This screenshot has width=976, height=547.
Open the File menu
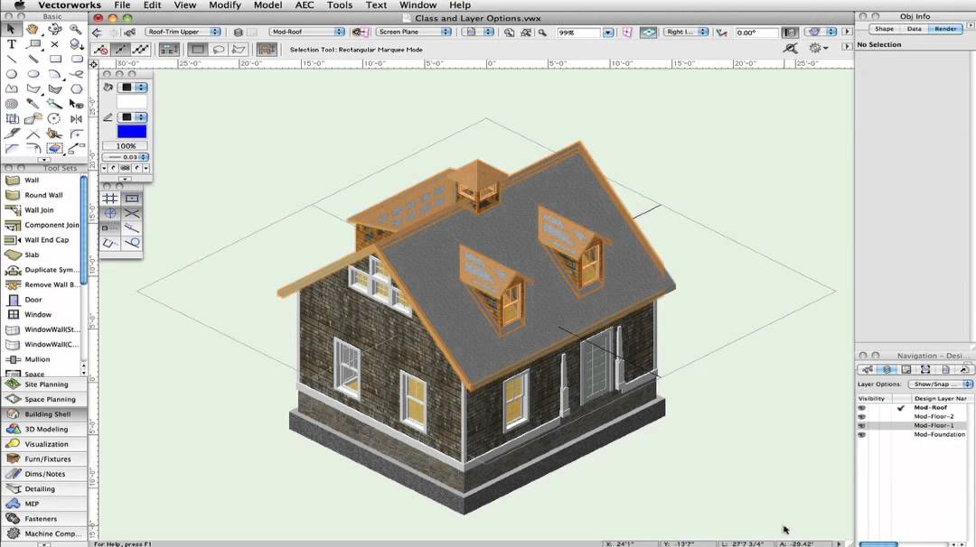tap(122, 5)
